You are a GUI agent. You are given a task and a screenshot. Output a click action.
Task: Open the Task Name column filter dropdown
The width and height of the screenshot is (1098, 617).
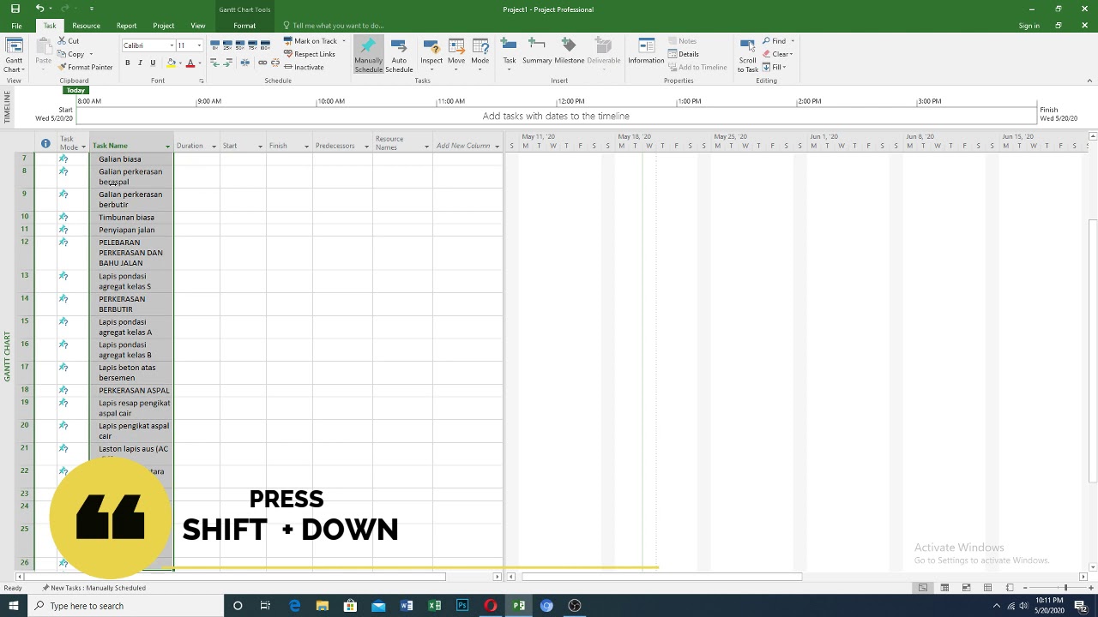[167, 147]
